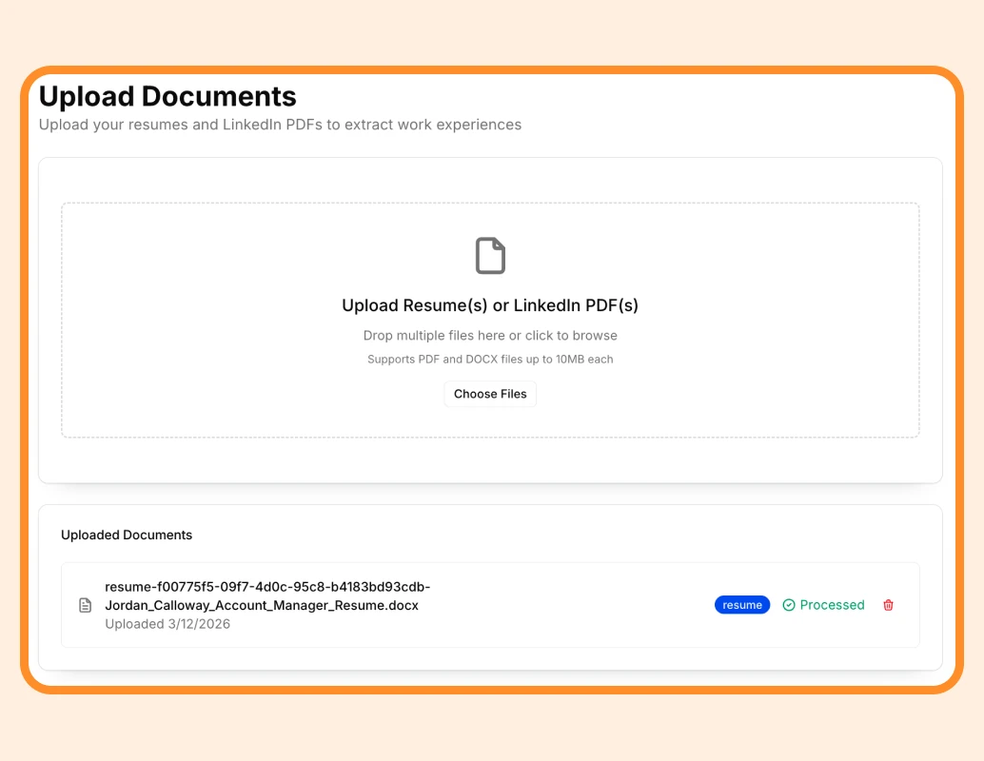Click the Uploaded 3/12/2026 date text
The width and height of the screenshot is (984, 761).
(167, 624)
